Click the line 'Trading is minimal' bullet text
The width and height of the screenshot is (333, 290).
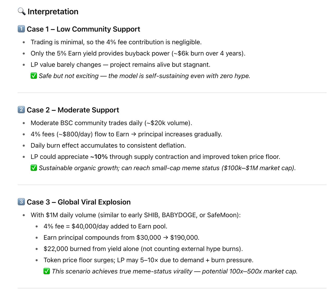coord(116,42)
